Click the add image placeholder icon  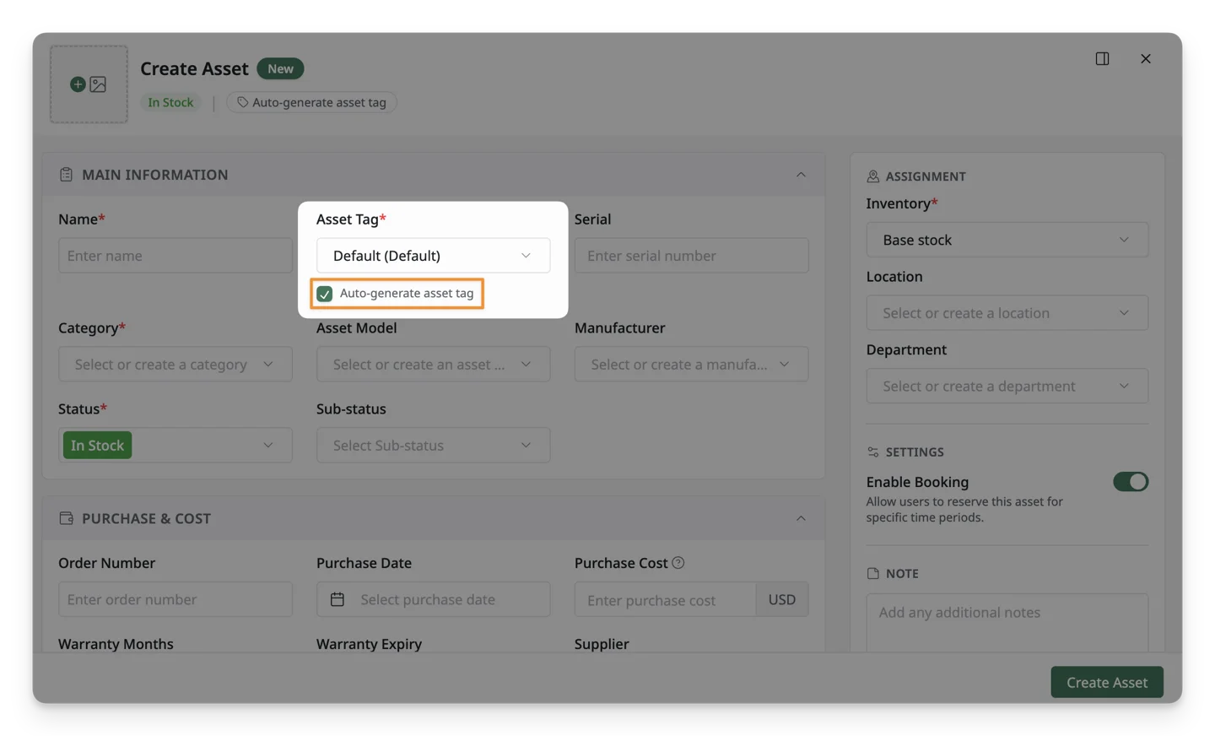[x=89, y=84]
